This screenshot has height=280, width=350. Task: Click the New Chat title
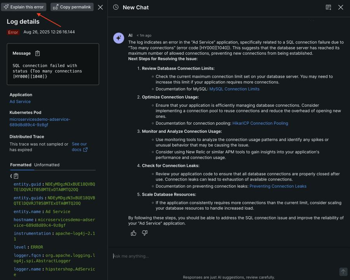pyautogui.click(x=136, y=7)
